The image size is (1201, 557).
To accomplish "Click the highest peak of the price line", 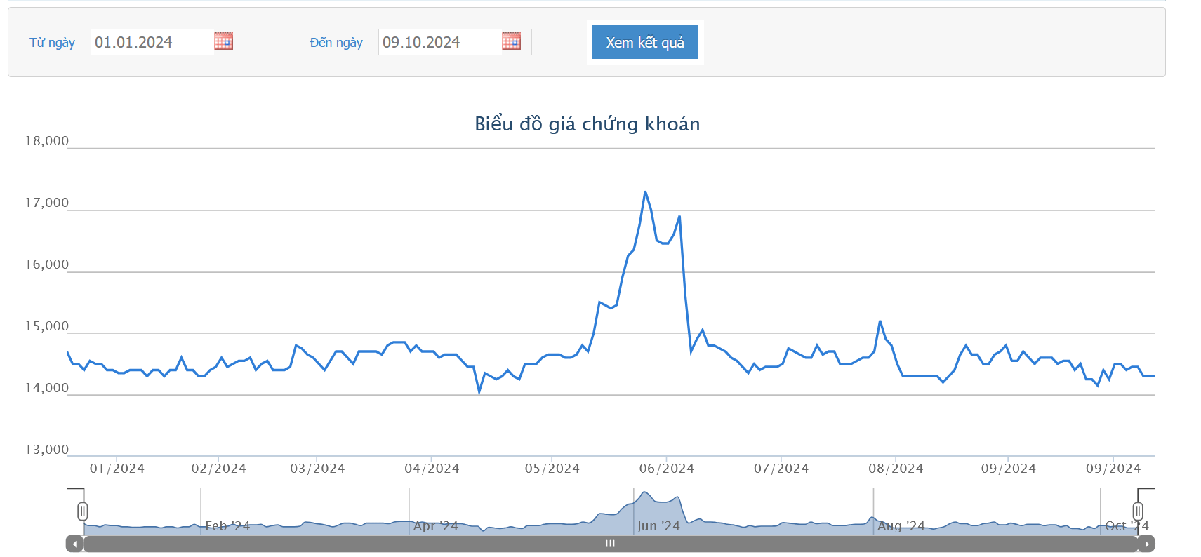I will (x=645, y=192).
